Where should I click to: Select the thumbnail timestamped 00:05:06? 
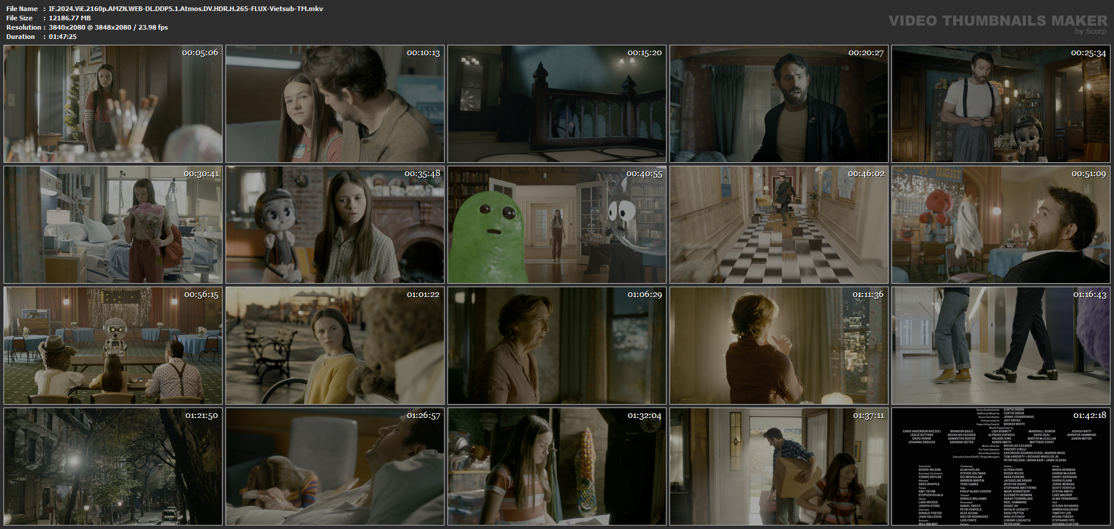point(113,104)
